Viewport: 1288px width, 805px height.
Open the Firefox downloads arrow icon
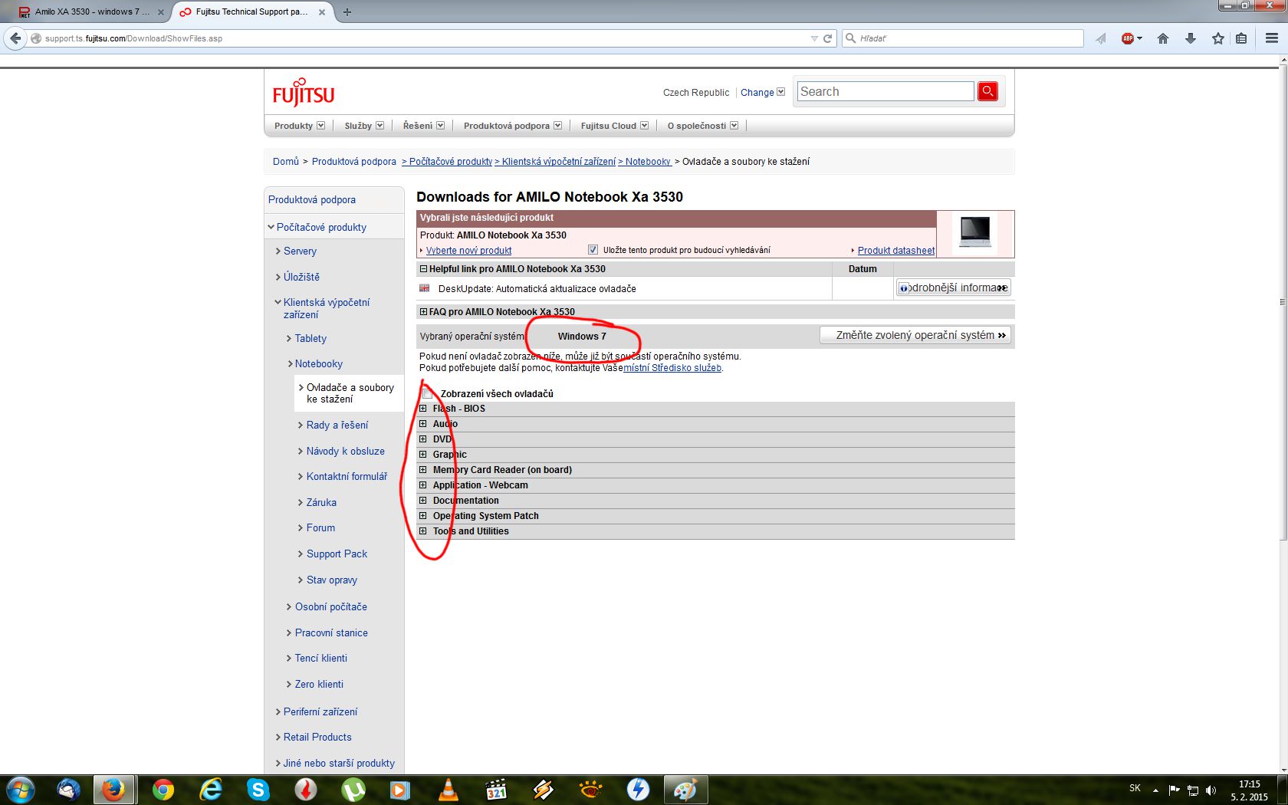point(1191,38)
